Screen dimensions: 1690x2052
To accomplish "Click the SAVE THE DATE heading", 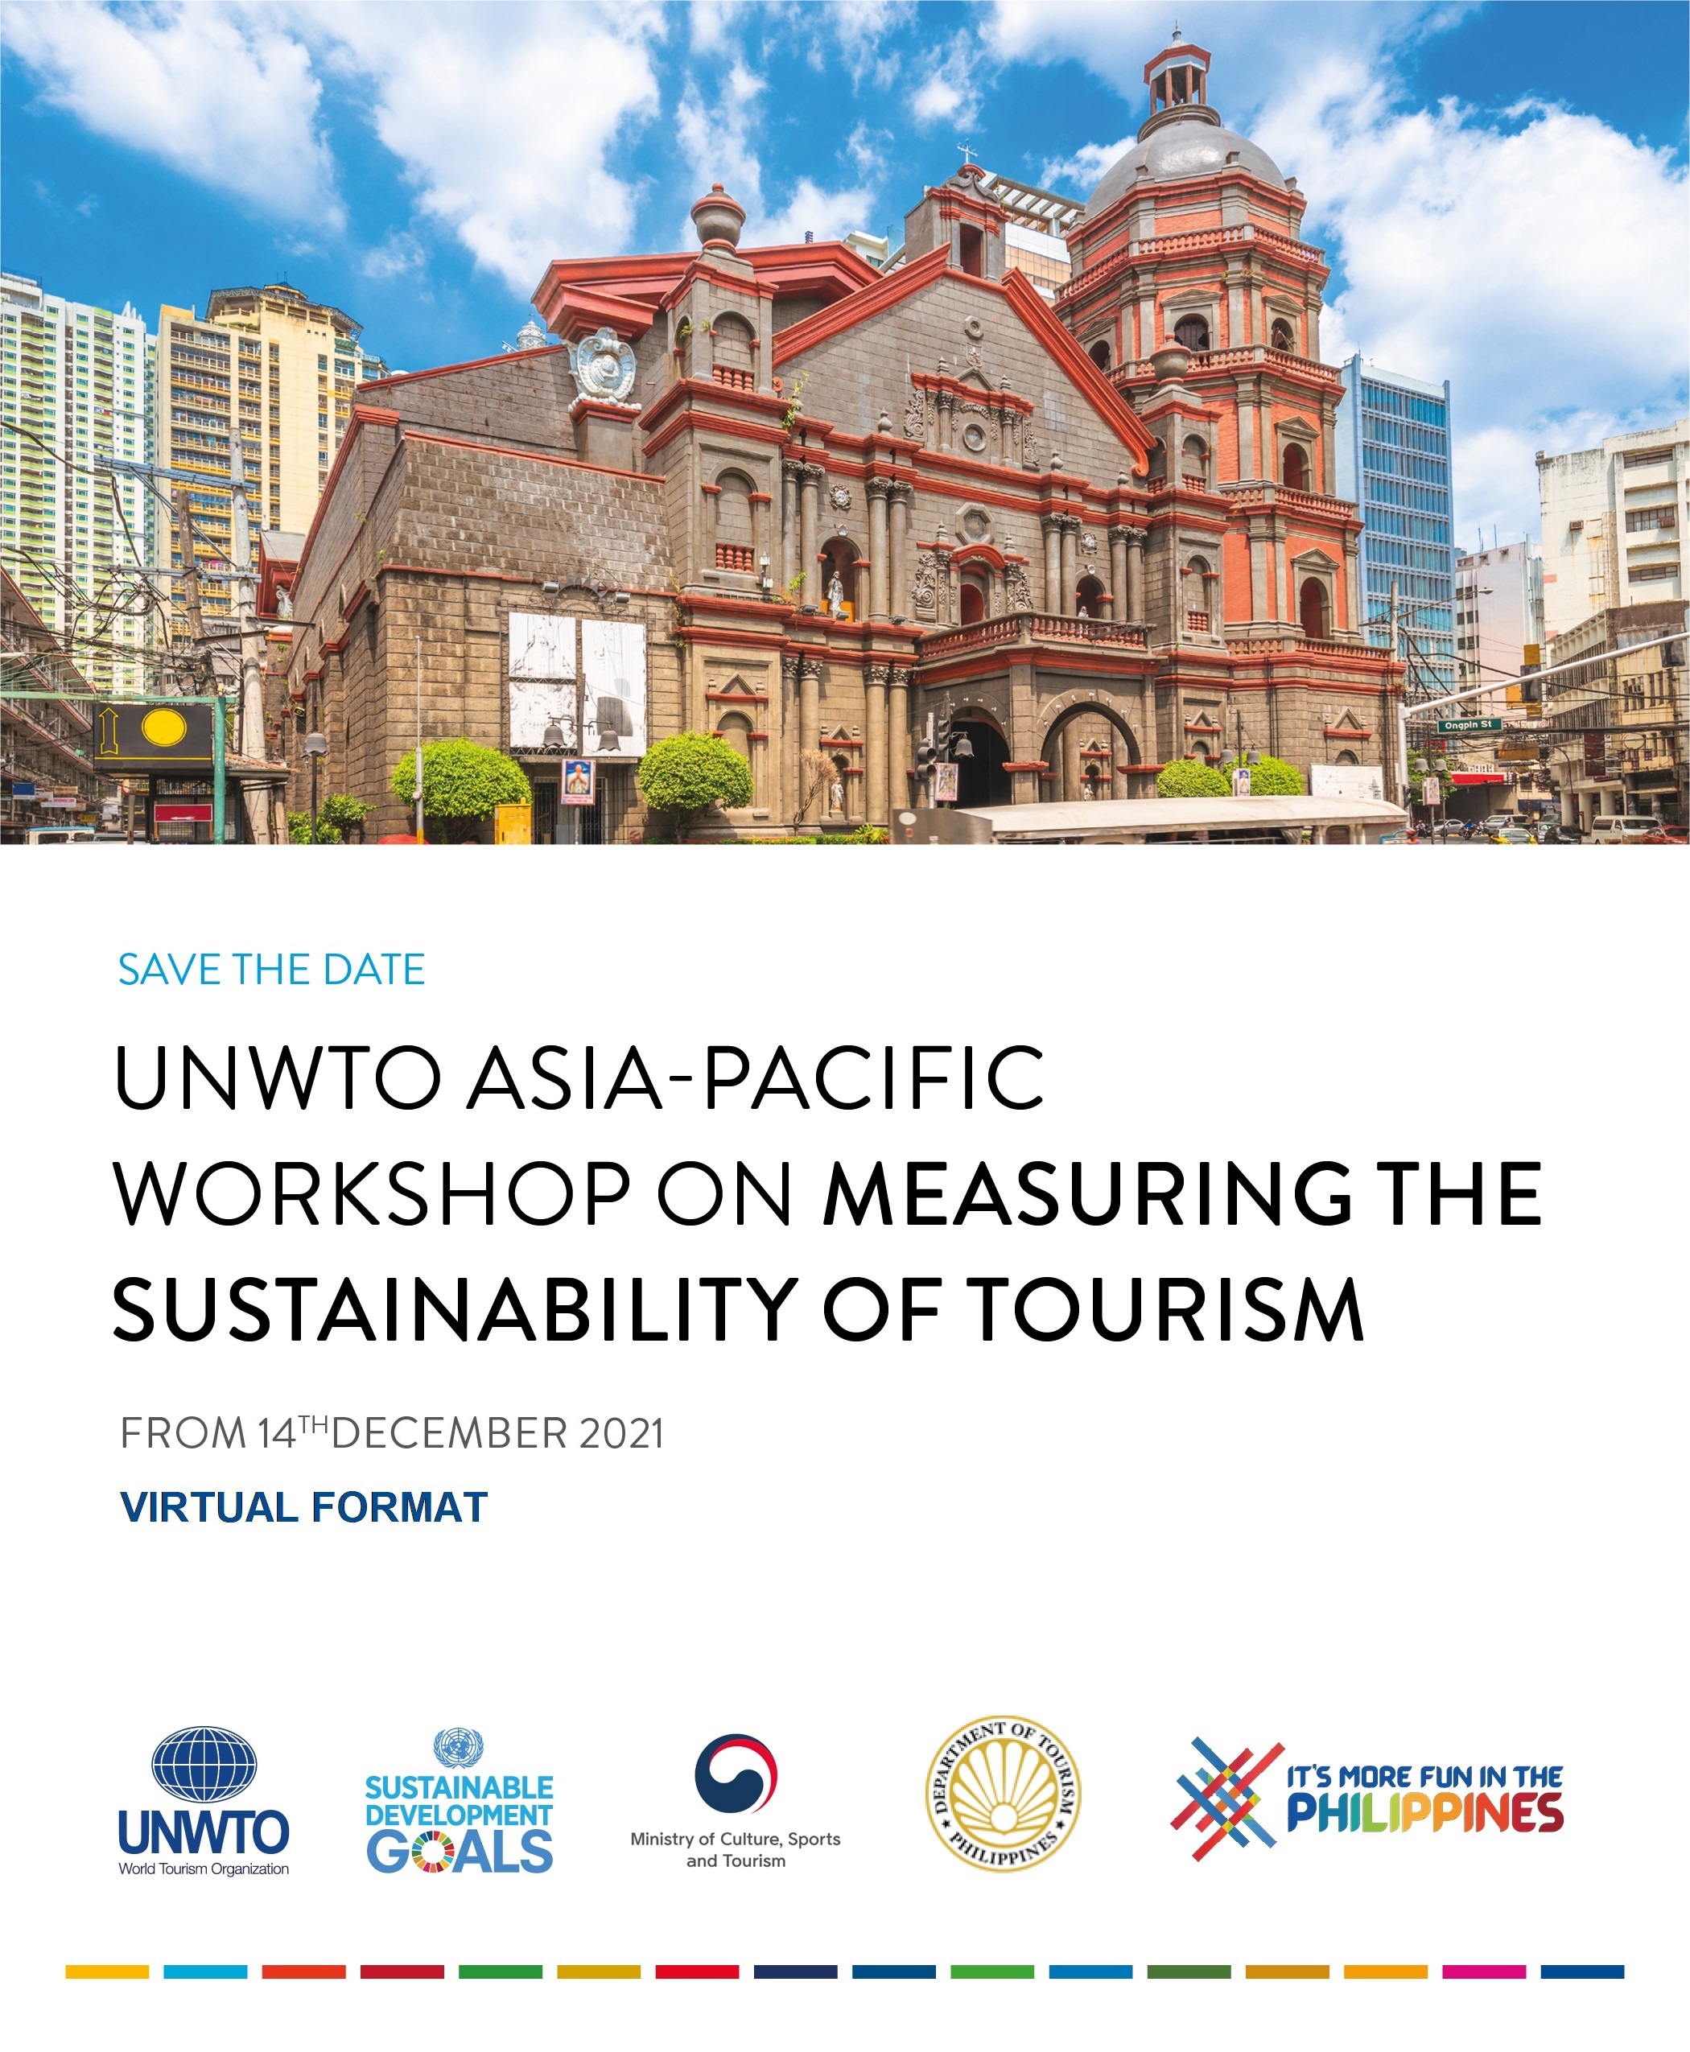I will point(272,970).
